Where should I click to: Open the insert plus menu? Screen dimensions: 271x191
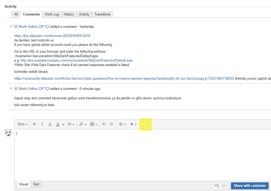(133, 124)
